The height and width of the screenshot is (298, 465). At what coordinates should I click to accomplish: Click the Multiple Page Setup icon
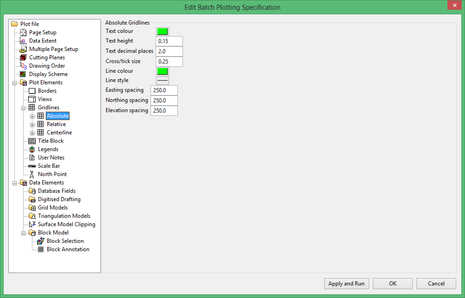pyautogui.click(x=23, y=49)
